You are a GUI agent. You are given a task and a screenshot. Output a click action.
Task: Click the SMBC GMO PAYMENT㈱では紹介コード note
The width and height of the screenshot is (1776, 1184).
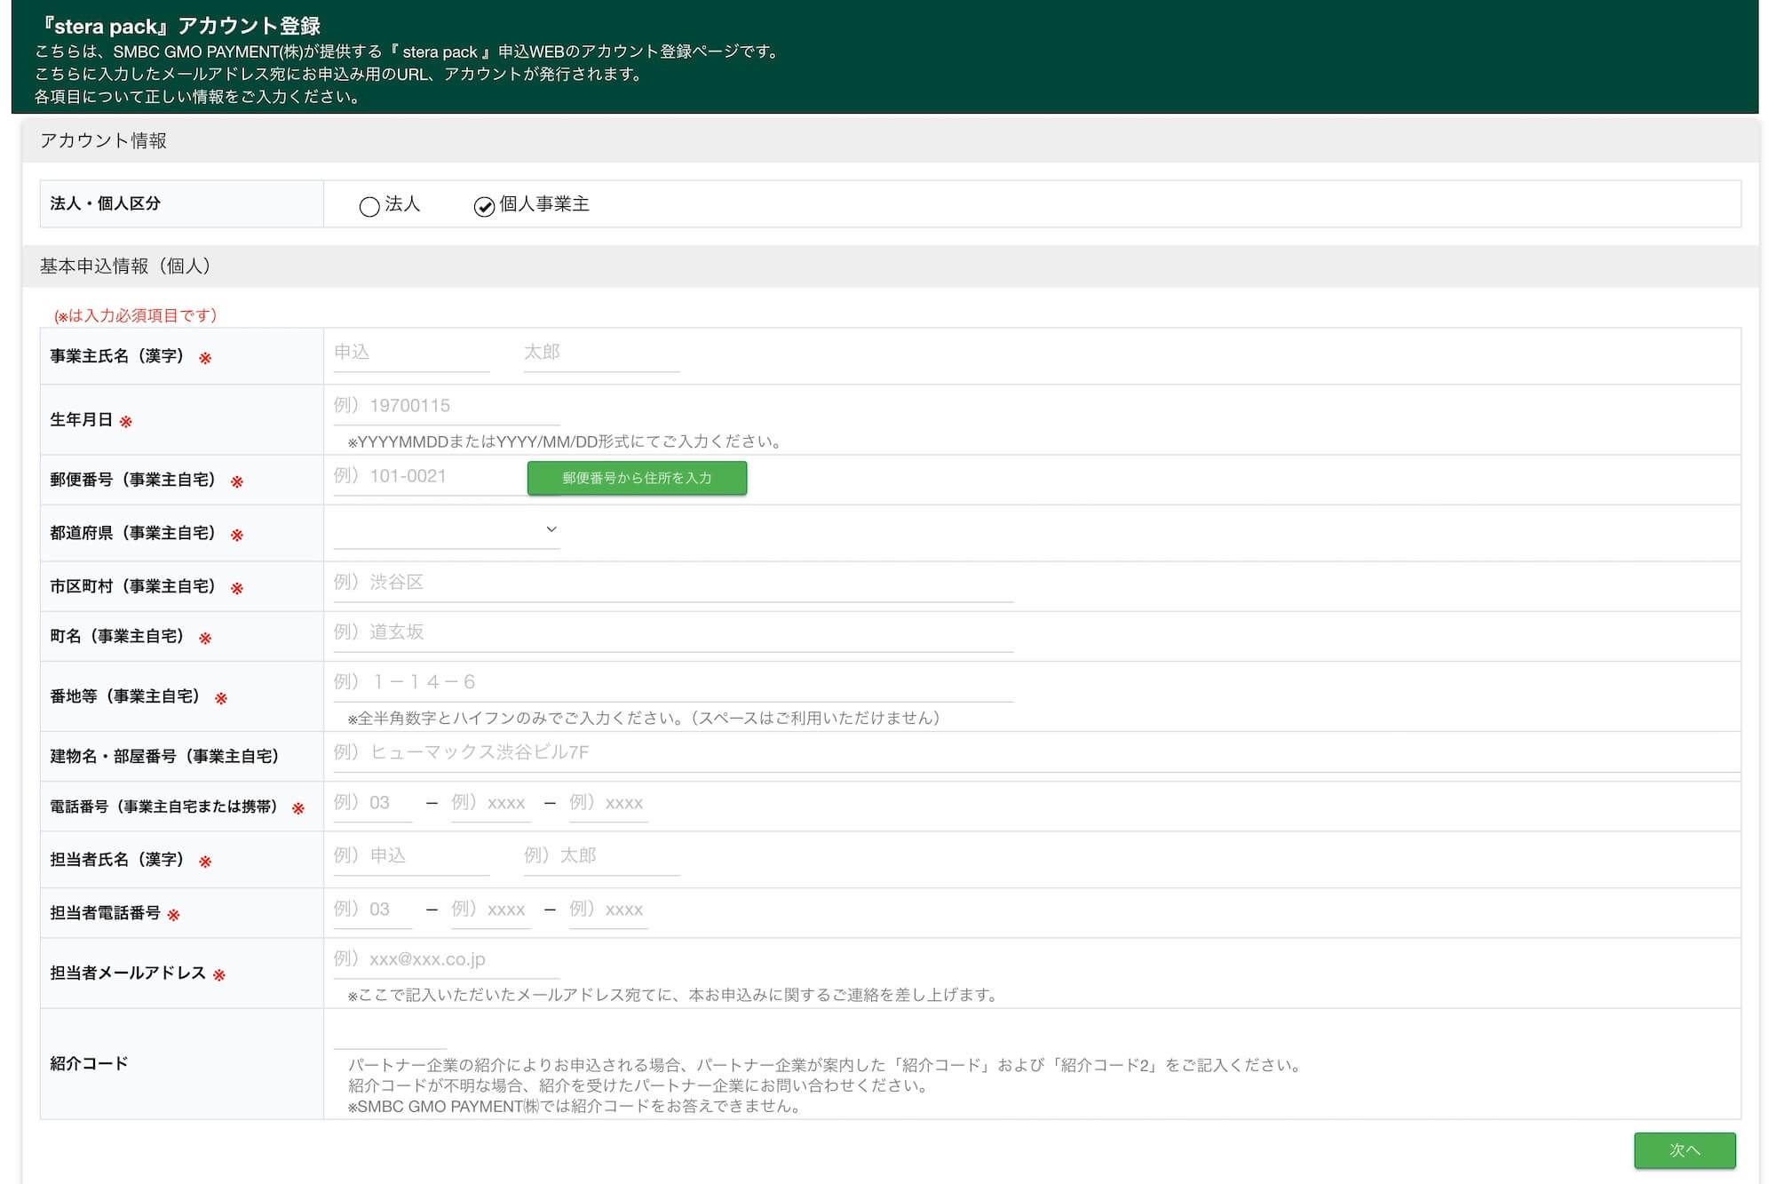pos(575,1107)
